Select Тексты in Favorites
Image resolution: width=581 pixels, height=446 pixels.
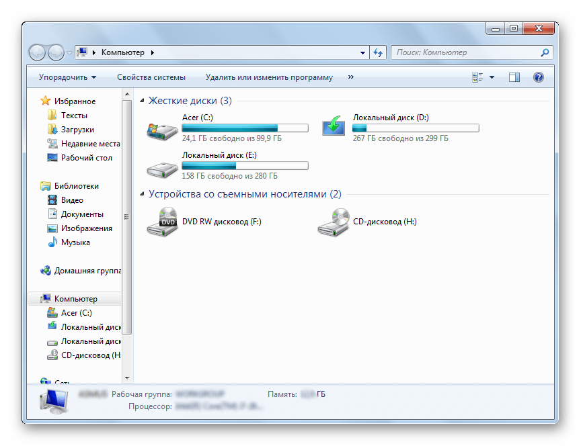(x=74, y=116)
